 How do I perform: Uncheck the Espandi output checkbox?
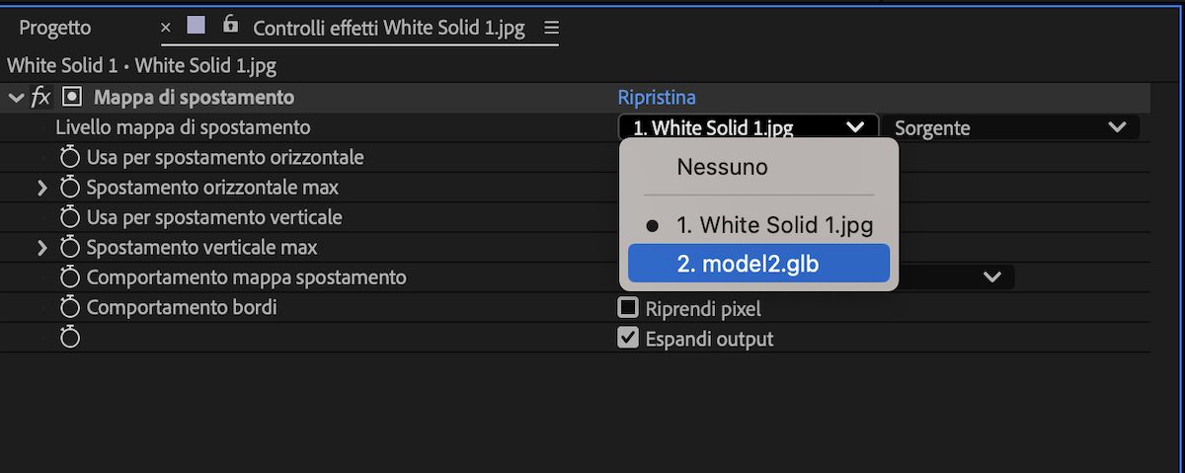pos(628,339)
